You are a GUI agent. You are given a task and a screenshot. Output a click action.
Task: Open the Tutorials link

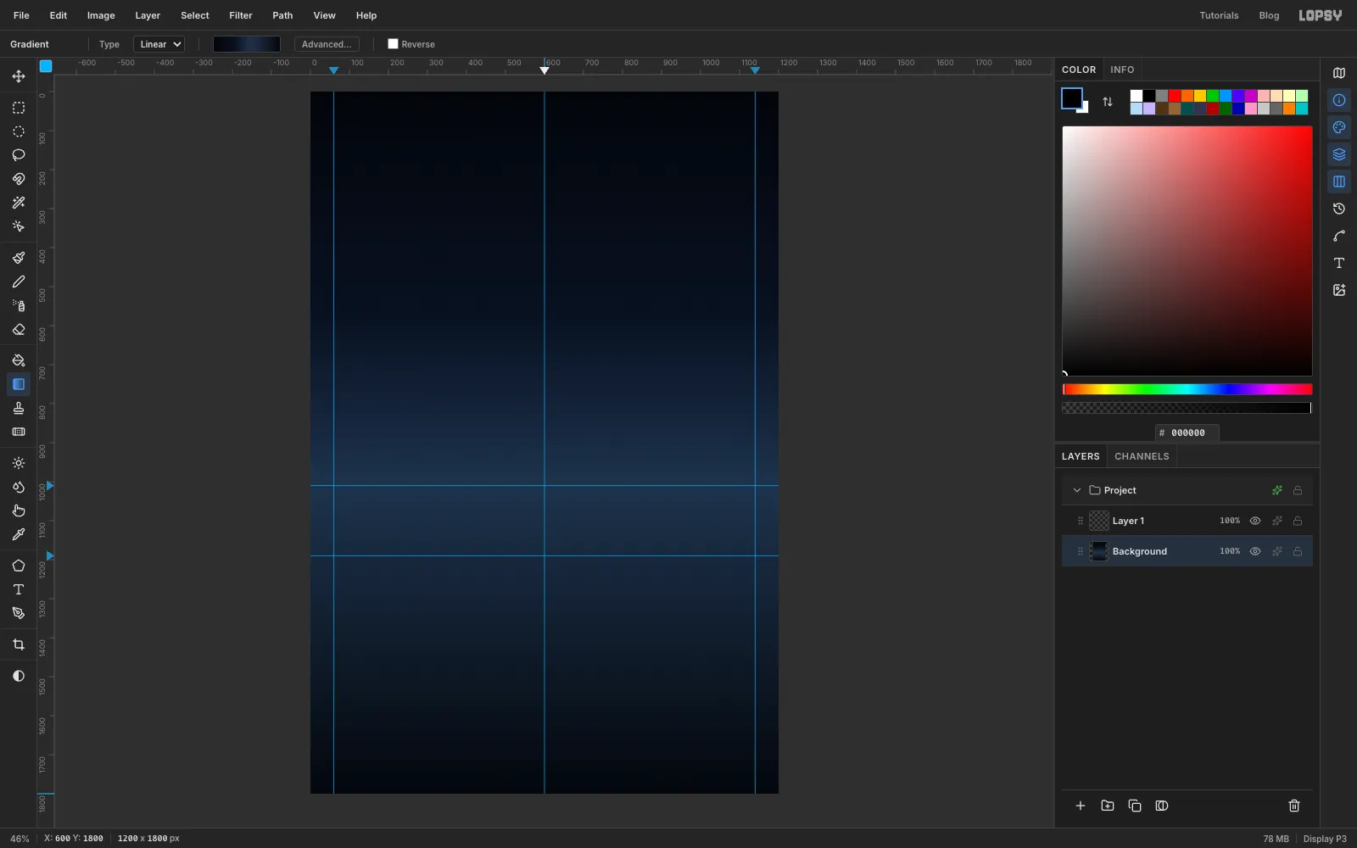point(1219,15)
